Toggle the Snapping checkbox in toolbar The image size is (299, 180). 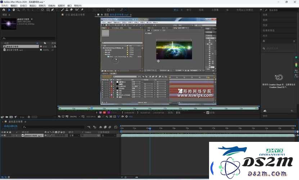pyautogui.click(x=108, y=10)
